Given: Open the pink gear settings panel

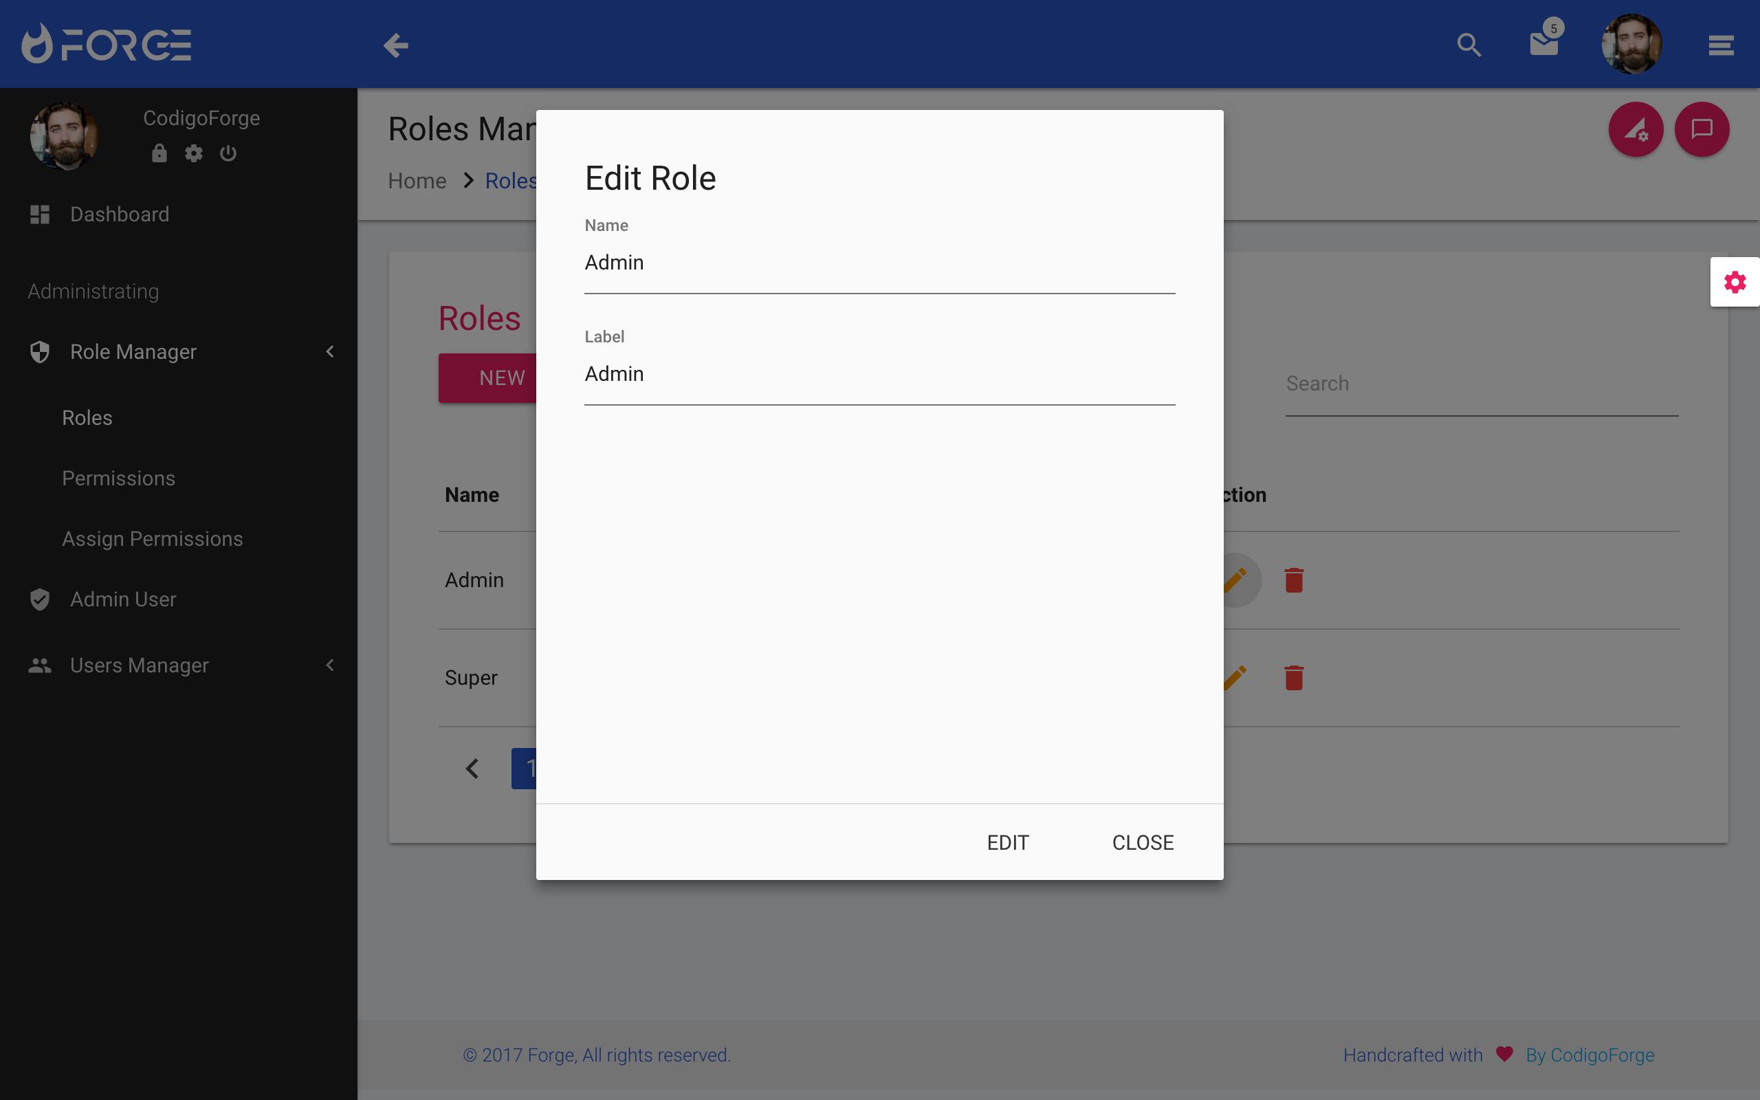Looking at the screenshot, I should [x=1735, y=283].
